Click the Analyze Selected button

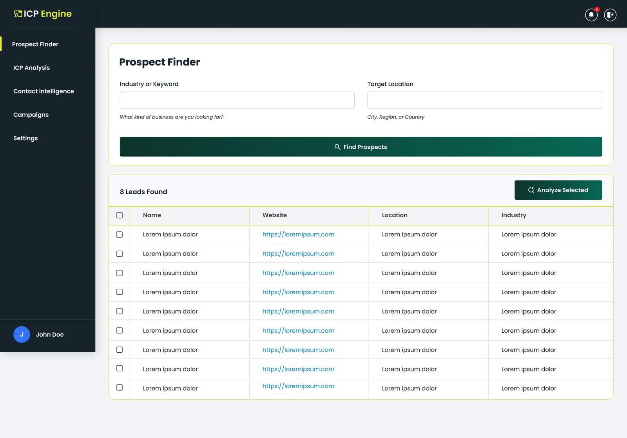558,190
